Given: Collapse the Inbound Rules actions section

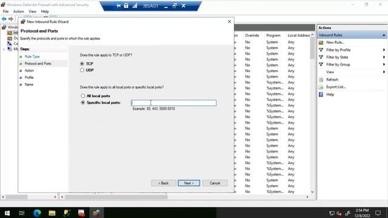Looking at the screenshot, I should (x=384, y=35).
